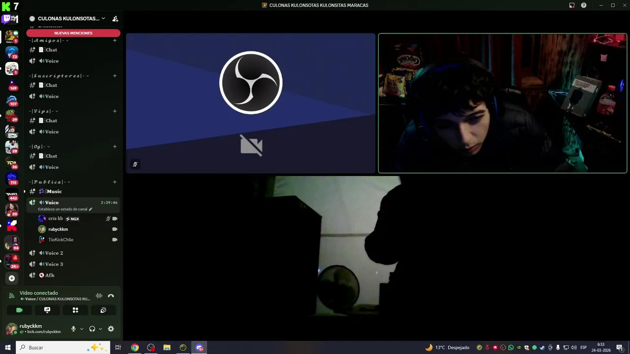
Task: Join the Afk voice channel
Action: 73,275
